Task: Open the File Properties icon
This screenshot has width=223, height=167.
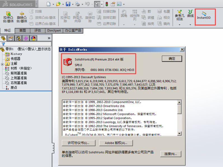Action: (x=113, y=4)
